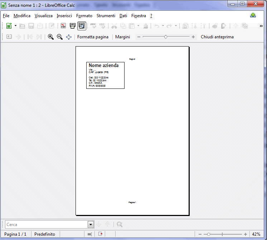Open the Dati menu
The width and height of the screenshot is (267, 240).
coord(123,16)
